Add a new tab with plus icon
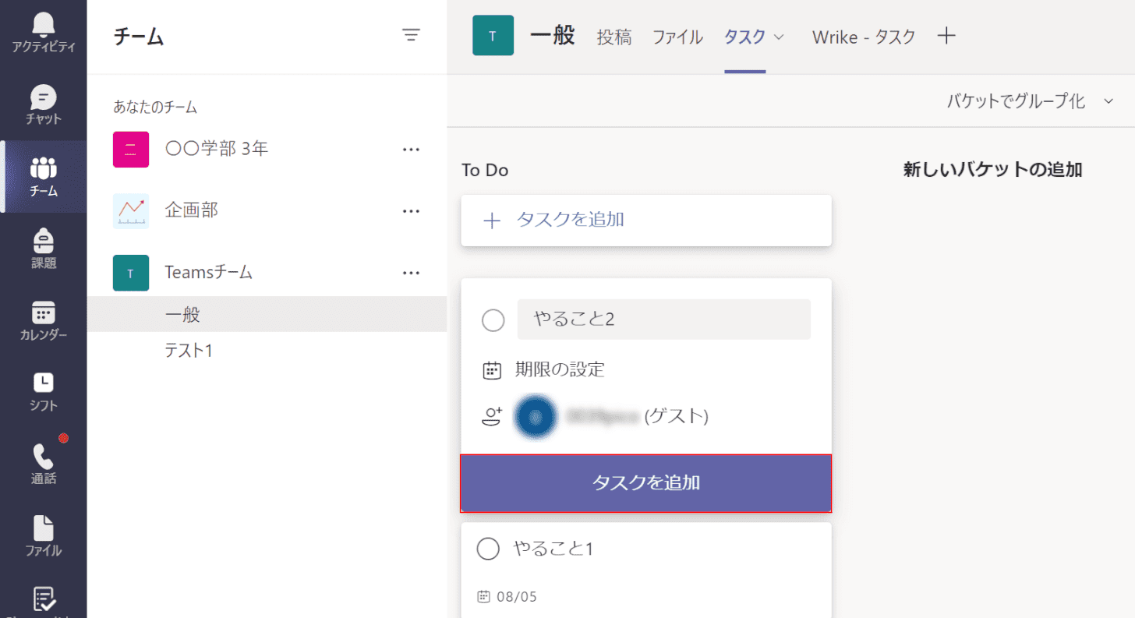Image resolution: width=1135 pixels, height=618 pixels. point(946,36)
